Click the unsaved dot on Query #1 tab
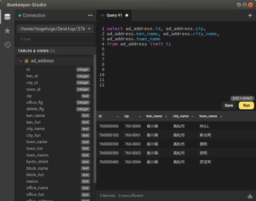 coord(127,15)
